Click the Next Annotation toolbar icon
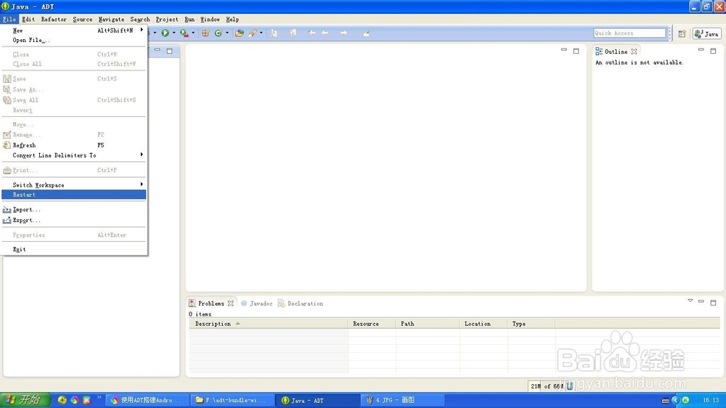Image resolution: width=726 pixels, height=408 pixels. click(x=274, y=33)
